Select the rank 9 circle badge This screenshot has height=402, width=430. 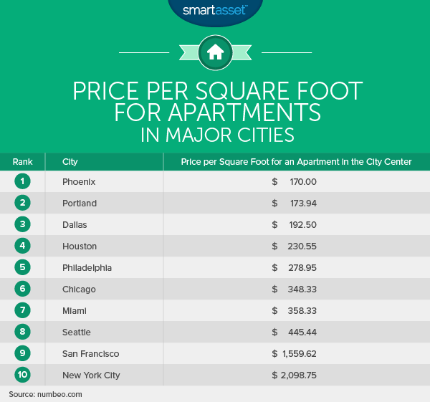22,353
